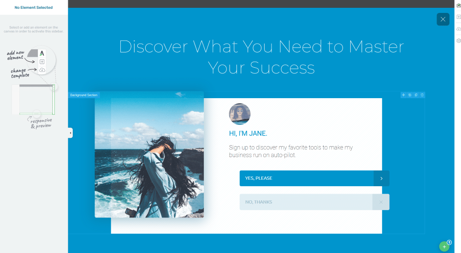Select the Discover What You Need headline

click(261, 57)
